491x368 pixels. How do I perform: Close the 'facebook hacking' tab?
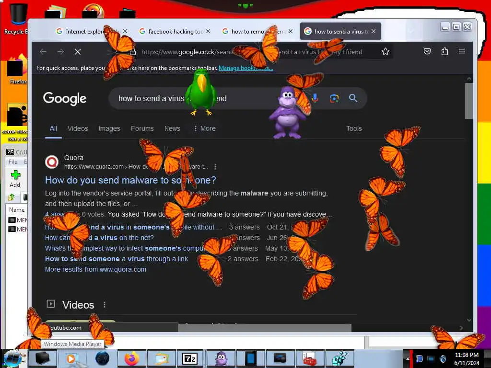(x=208, y=31)
